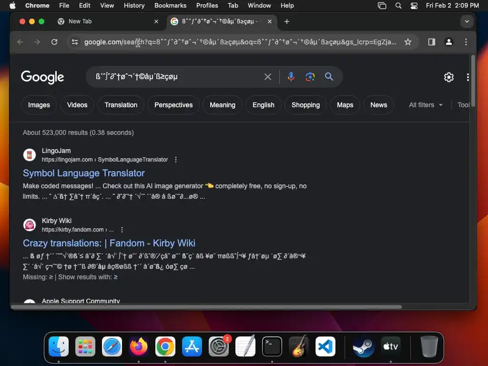Filter results by Images
The height and width of the screenshot is (366, 488).
[x=39, y=105]
